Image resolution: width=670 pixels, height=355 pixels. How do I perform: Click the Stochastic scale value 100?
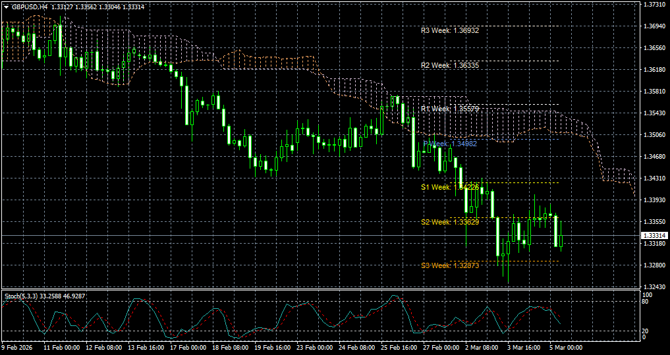click(648, 295)
